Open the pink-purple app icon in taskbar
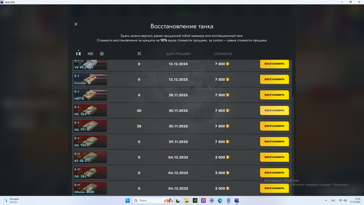Viewport: 364px width, 205px height. tap(203, 200)
